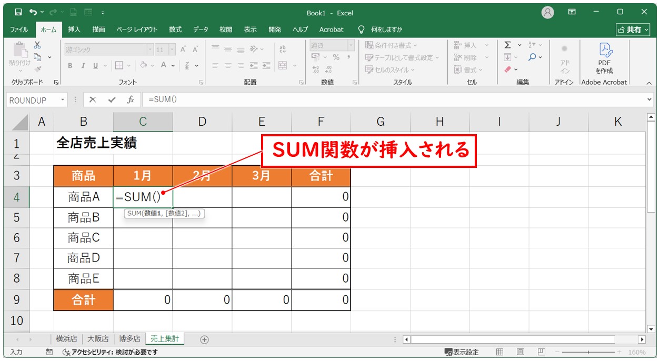Switch to Page Layout view in status bar

[520, 352]
